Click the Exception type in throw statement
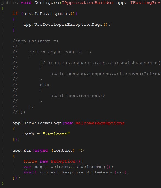Screen dimensions: 161x188 (63, 161)
